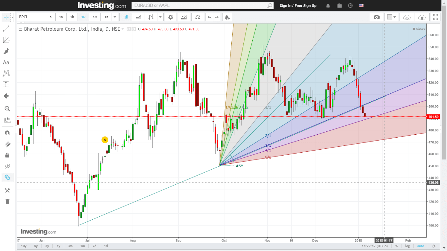Select the 1M interval
The image size is (447, 251).
(x=95, y=17)
